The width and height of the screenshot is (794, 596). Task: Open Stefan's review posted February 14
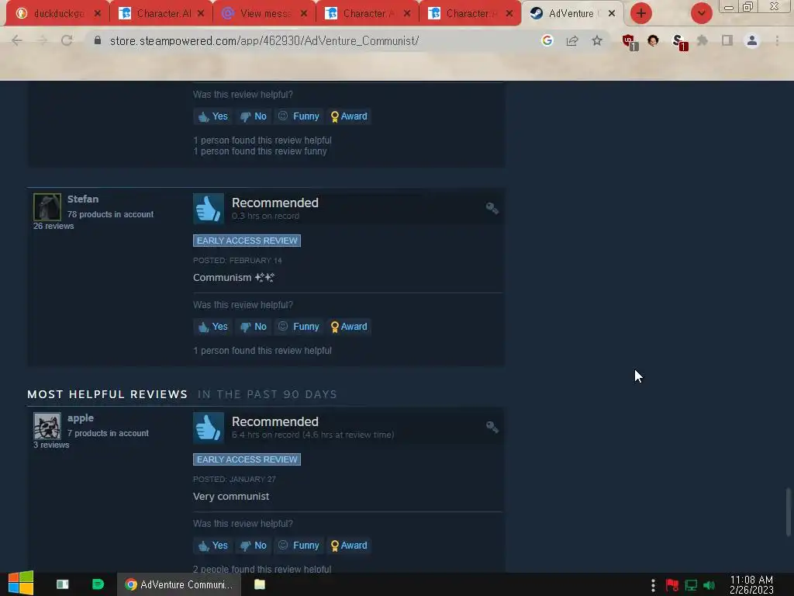click(x=237, y=261)
